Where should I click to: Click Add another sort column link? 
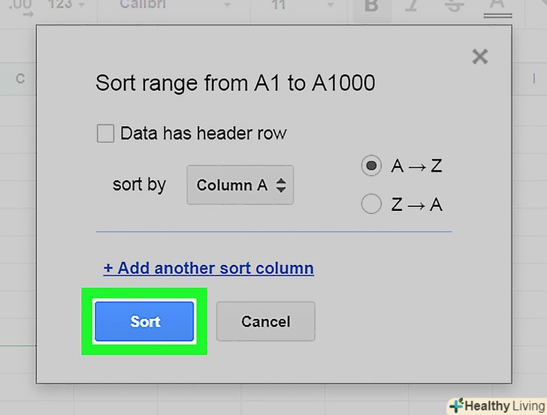(x=208, y=268)
